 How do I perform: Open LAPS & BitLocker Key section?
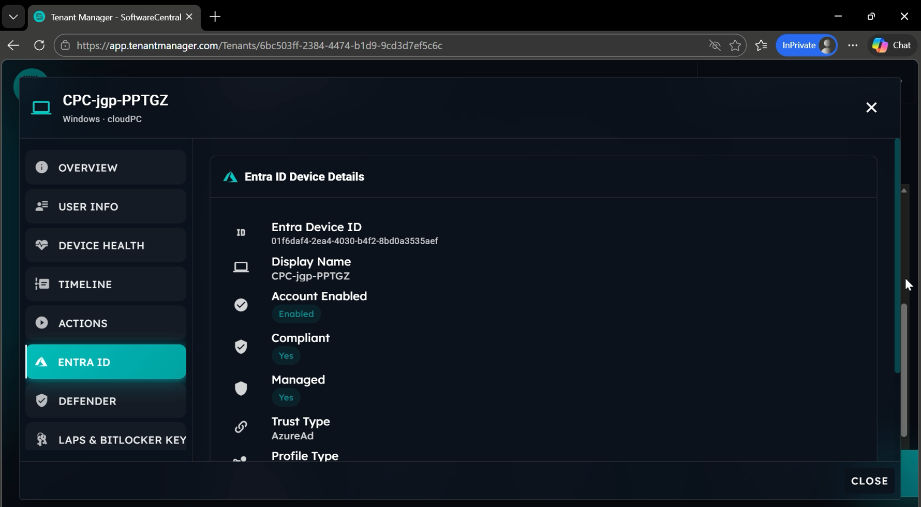tap(106, 439)
